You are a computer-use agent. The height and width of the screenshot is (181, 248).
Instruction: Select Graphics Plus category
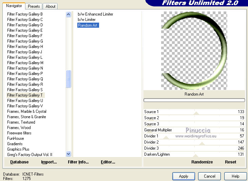click(18, 149)
